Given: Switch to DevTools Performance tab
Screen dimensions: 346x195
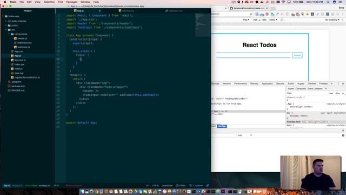Looking at the screenshot, I should tap(240, 83).
